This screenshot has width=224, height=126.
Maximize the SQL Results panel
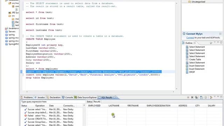221,97
